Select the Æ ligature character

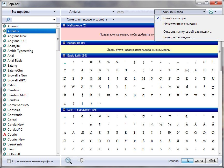tap(82, 132)
